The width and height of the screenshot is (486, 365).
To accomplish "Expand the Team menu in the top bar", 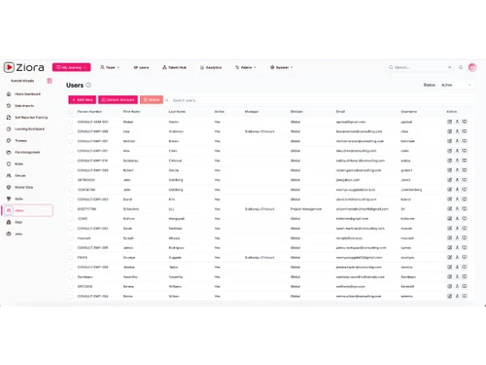I will (x=110, y=67).
